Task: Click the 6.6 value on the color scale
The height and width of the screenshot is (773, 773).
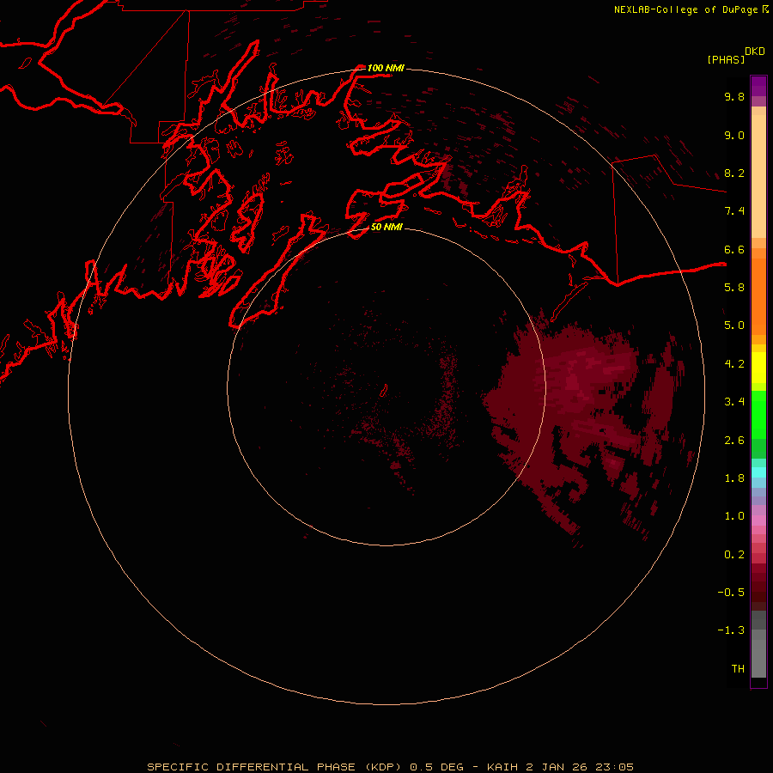Action: (734, 249)
